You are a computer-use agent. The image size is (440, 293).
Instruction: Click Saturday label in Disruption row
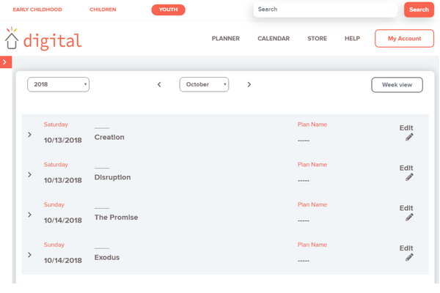click(56, 165)
